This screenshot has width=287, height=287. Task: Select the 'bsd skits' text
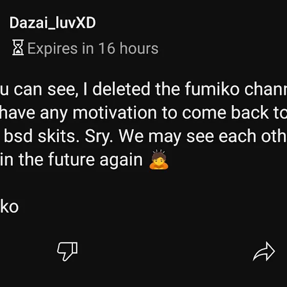[42, 136]
